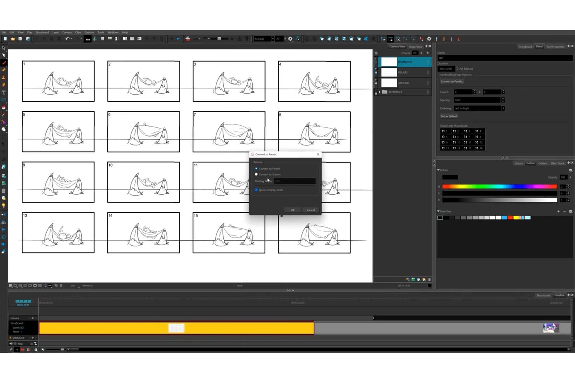Click the add layer plus icon in layer panel

428,53
